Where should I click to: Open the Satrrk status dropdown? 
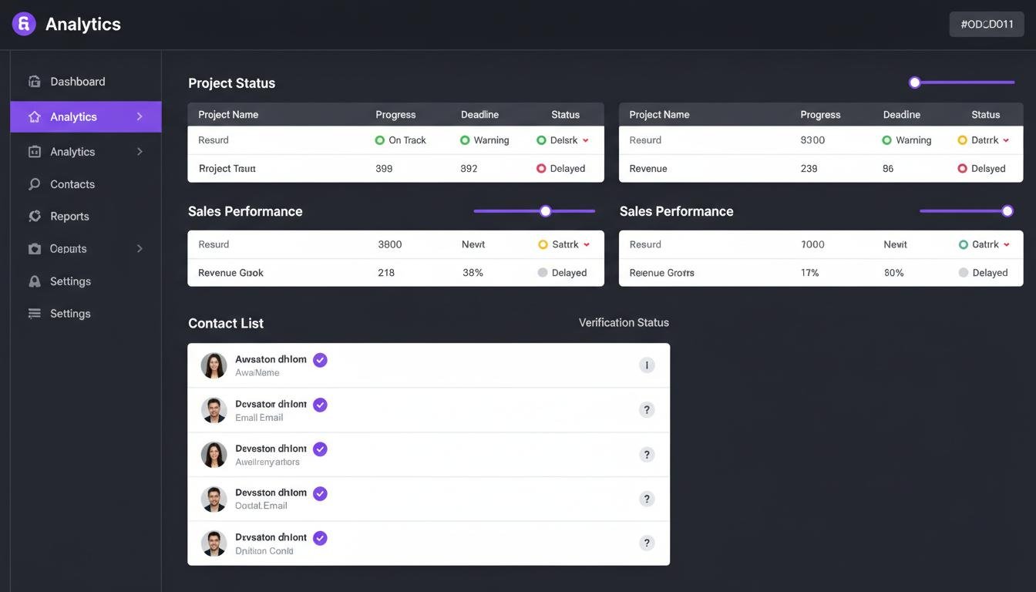pyautogui.click(x=587, y=244)
